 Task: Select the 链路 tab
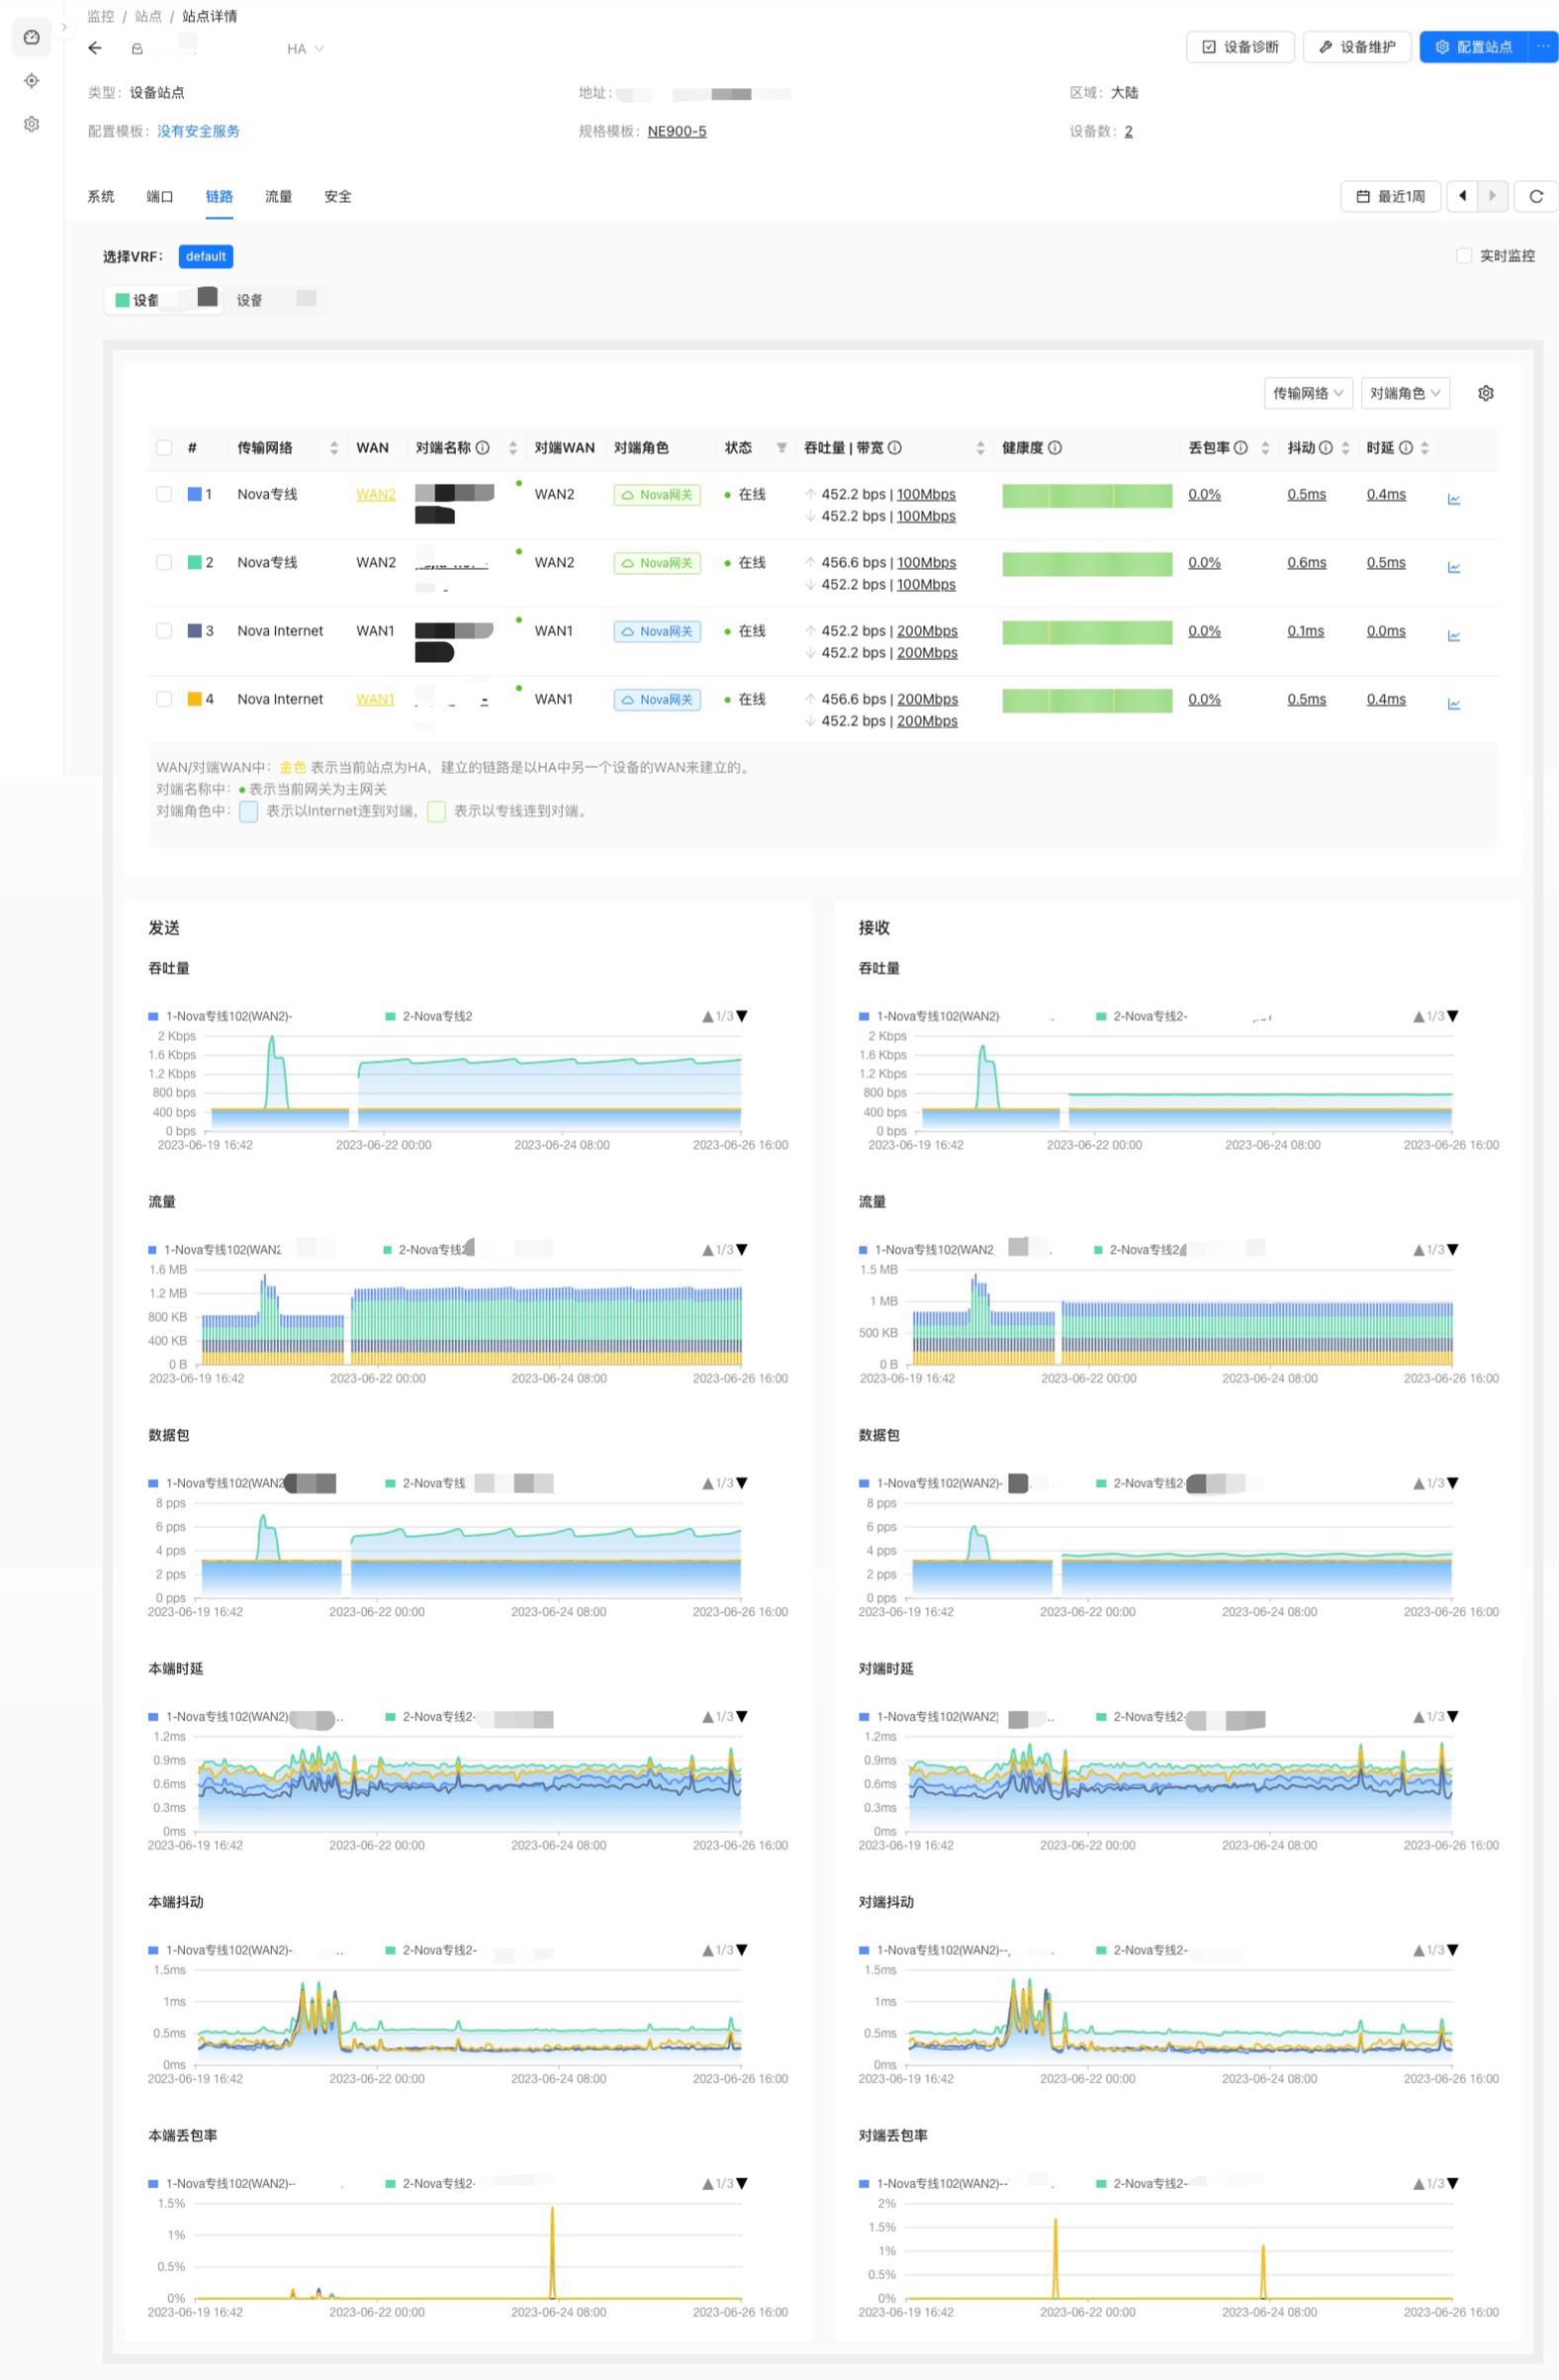[219, 197]
